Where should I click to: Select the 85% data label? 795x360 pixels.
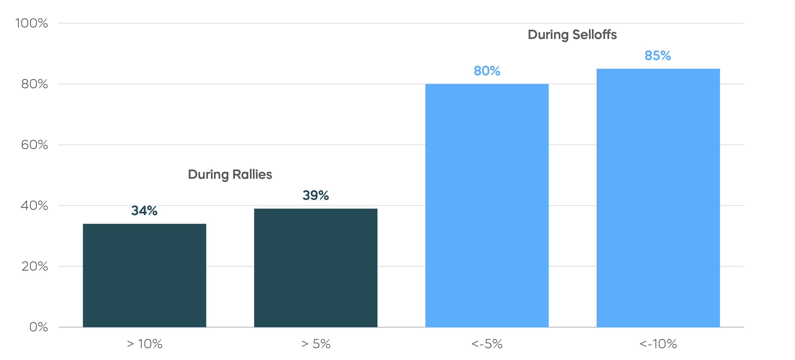[658, 56]
